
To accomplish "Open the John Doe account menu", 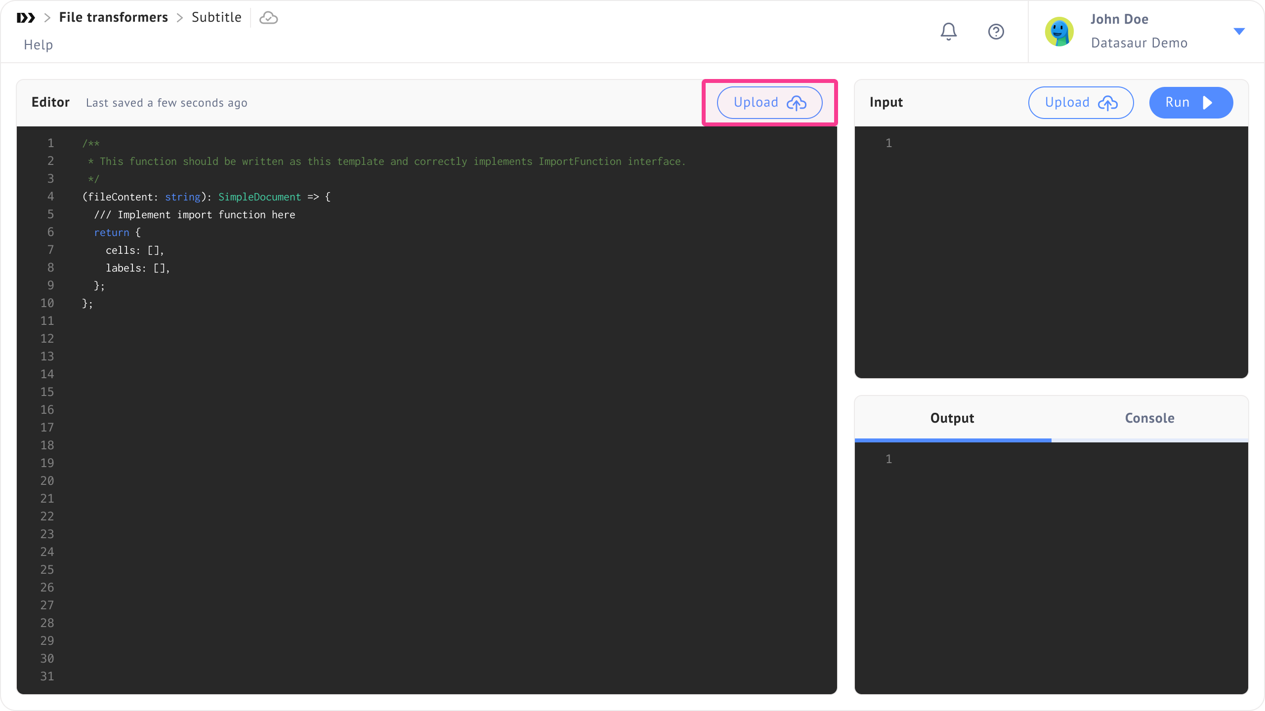I will pyautogui.click(x=1119, y=20).
